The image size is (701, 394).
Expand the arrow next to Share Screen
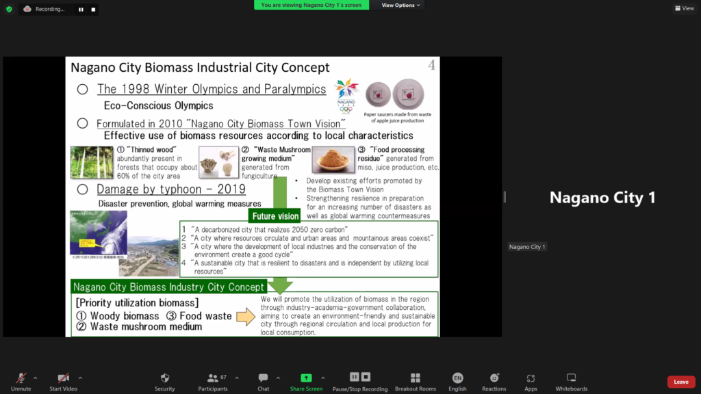pos(323,378)
